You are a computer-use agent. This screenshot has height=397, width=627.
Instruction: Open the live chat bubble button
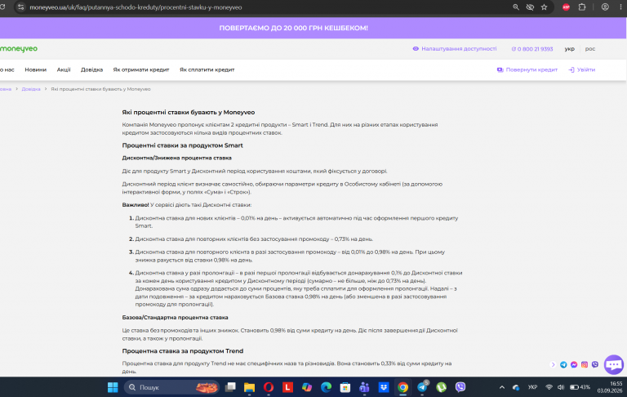tap(614, 364)
